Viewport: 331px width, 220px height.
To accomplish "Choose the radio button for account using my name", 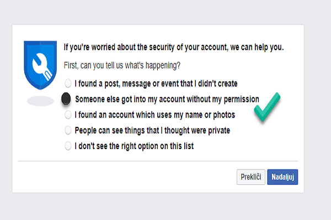I will (68, 114).
